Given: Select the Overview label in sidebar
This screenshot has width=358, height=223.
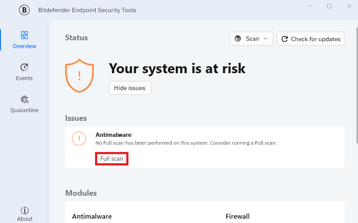Looking at the screenshot, I should click(24, 46).
